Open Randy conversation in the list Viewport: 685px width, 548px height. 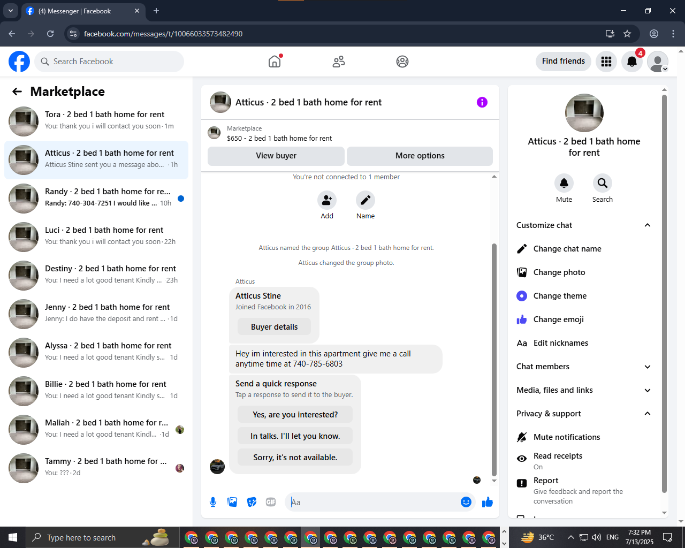(96, 199)
